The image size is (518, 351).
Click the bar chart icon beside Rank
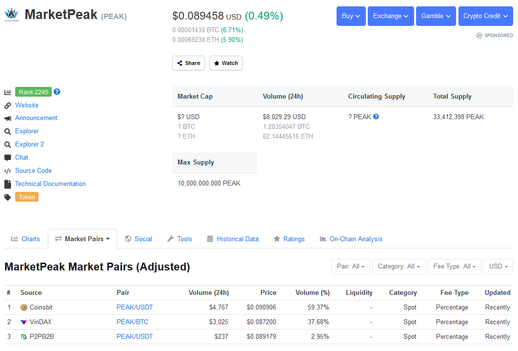pyautogui.click(x=8, y=92)
